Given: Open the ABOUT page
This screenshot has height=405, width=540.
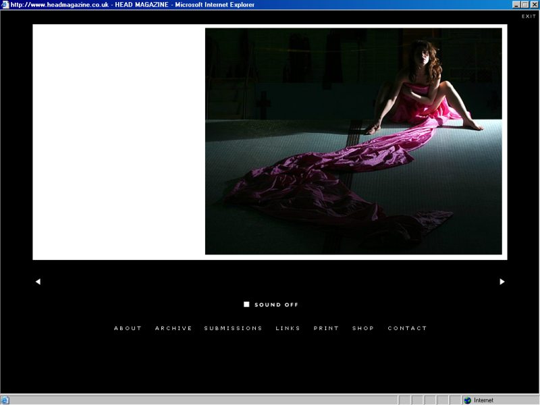Looking at the screenshot, I should pyautogui.click(x=128, y=328).
